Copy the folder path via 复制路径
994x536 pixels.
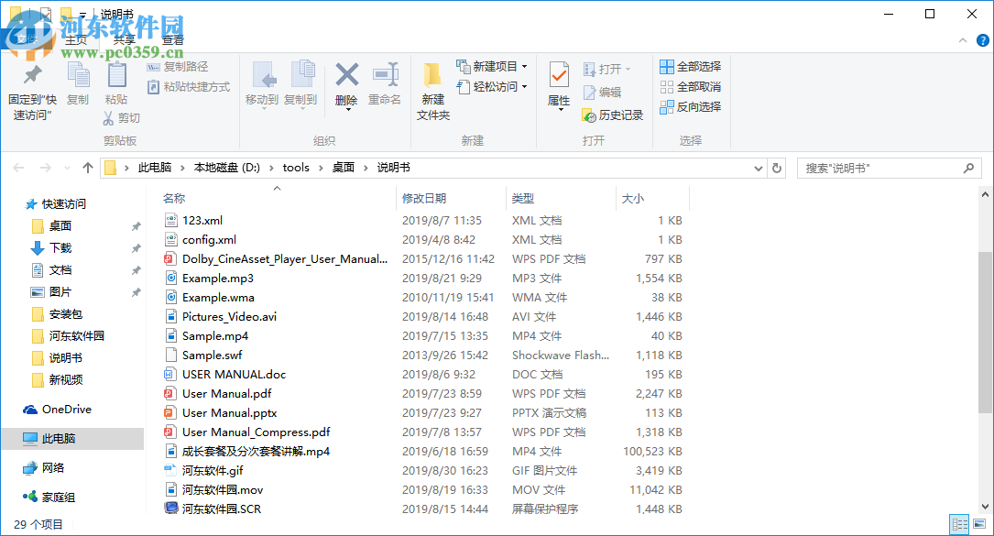tap(184, 67)
